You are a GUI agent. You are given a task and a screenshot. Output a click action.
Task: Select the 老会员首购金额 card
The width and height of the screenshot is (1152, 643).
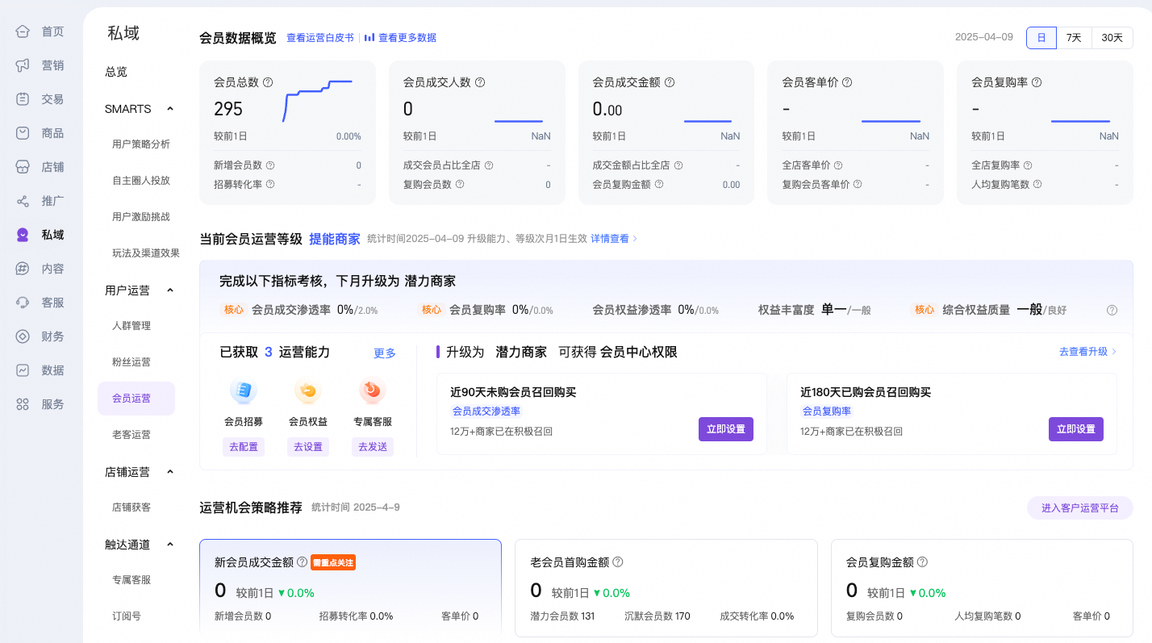[x=666, y=588]
